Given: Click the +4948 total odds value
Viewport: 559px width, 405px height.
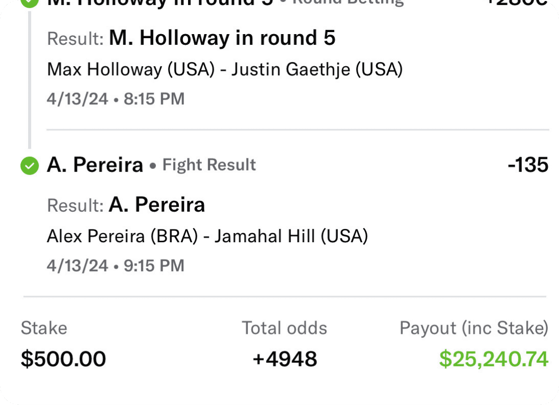Looking at the screenshot, I should click(285, 359).
